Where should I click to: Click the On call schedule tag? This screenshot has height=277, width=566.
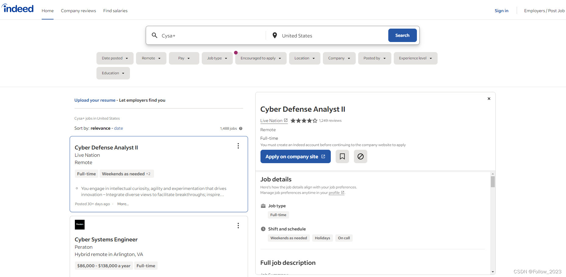tap(344, 238)
